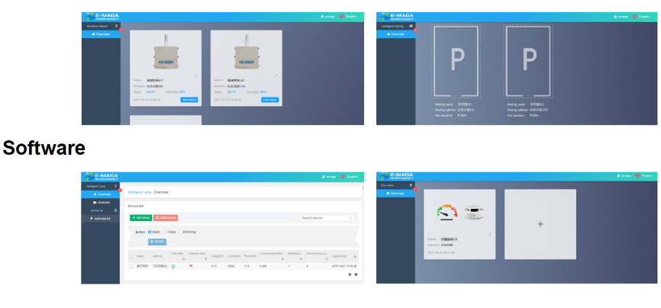The height and width of the screenshot is (308, 661).
Task: Click the red Delete device button
Action: click(x=166, y=218)
